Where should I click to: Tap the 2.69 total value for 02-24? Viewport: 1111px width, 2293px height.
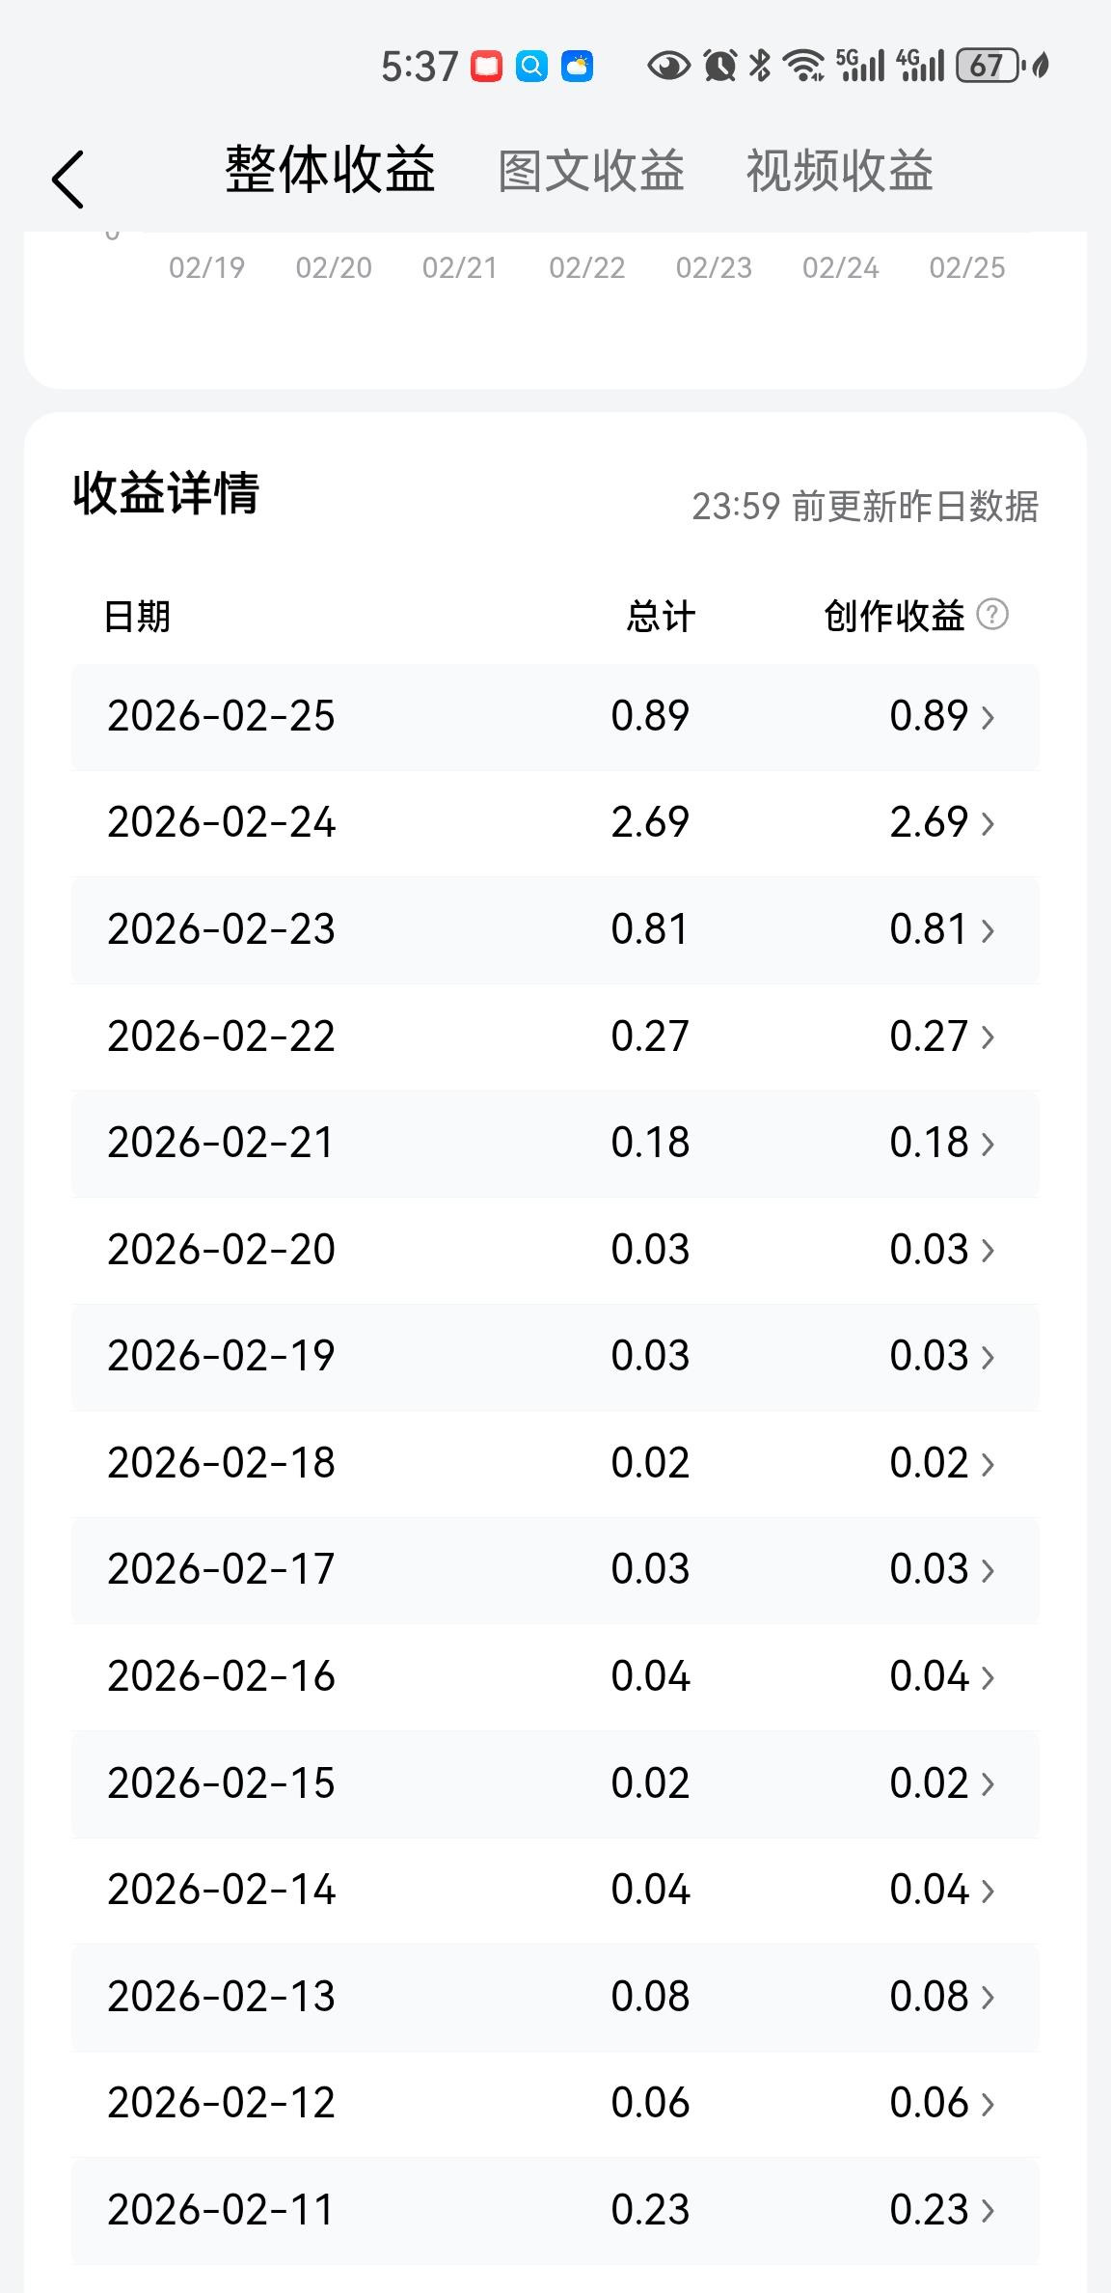click(x=650, y=822)
